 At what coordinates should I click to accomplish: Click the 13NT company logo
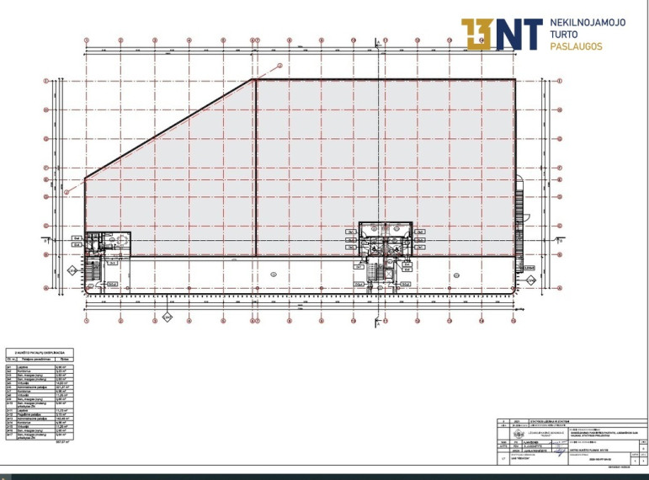(x=502, y=34)
